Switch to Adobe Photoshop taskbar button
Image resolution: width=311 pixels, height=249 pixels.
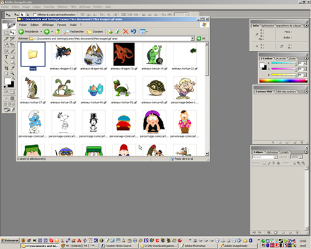click(x=198, y=246)
